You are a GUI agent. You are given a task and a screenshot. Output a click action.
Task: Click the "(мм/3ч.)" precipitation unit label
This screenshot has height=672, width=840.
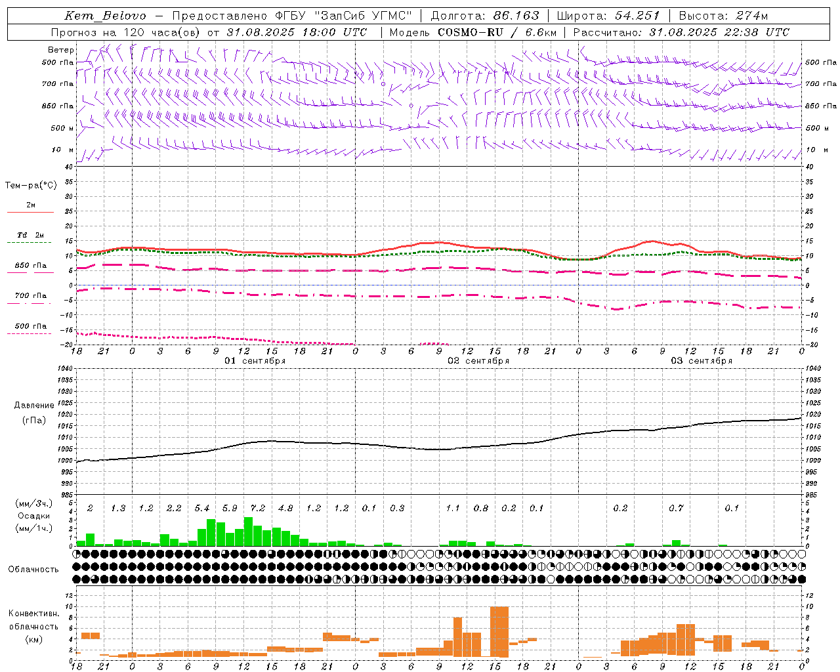tap(33, 503)
